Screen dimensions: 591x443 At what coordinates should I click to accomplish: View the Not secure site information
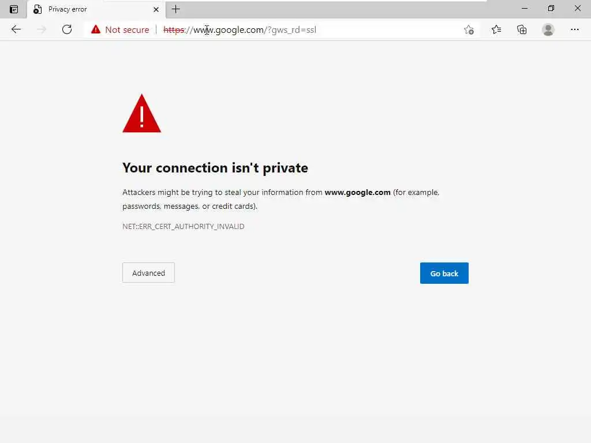(x=120, y=29)
